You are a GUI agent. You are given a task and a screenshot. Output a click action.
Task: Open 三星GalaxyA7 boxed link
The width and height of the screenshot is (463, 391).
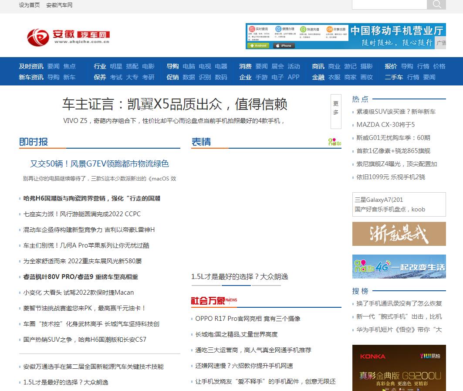pos(379,200)
